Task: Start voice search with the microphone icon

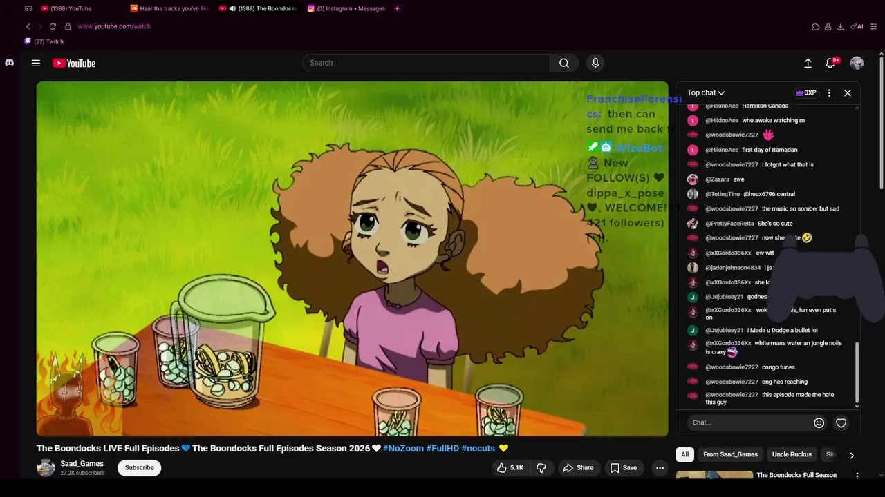Action: coord(595,63)
